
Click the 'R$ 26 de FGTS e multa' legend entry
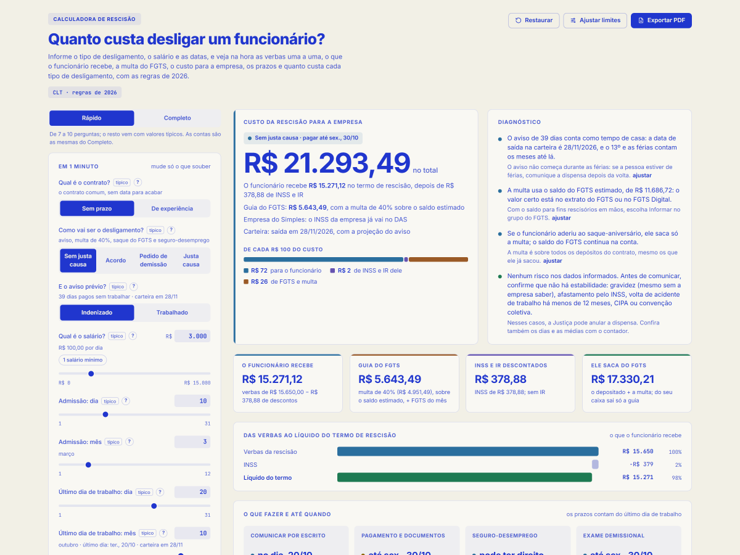point(281,282)
